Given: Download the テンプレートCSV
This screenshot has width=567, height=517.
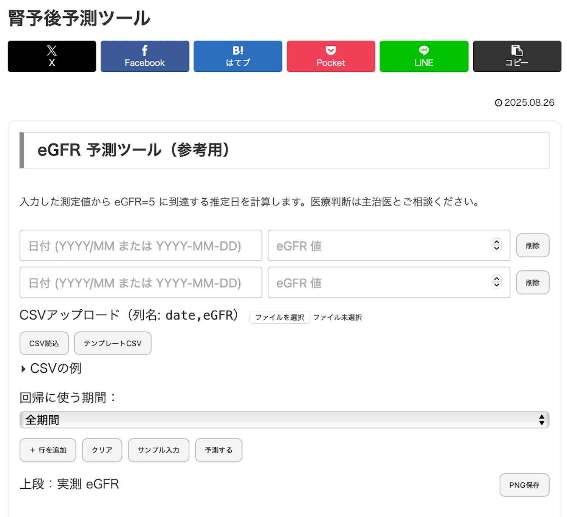Looking at the screenshot, I should (113, 343).
